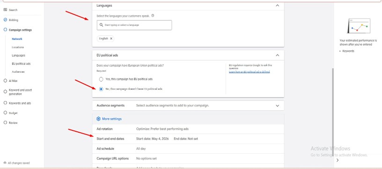382x169 pixels.
Task: Jump to Languages subsection in sidebar
Action: click(19, 55)
